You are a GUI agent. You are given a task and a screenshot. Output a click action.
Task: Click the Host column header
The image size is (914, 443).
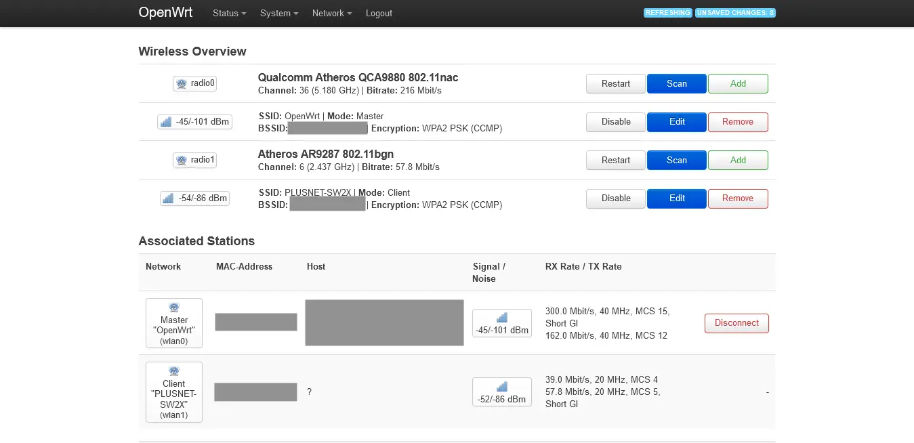pos(316,267)
